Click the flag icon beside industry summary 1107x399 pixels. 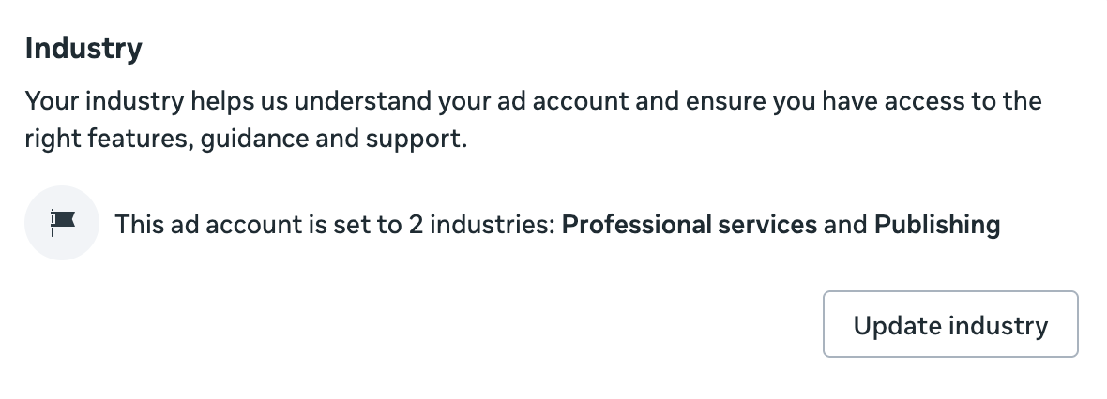62,223
